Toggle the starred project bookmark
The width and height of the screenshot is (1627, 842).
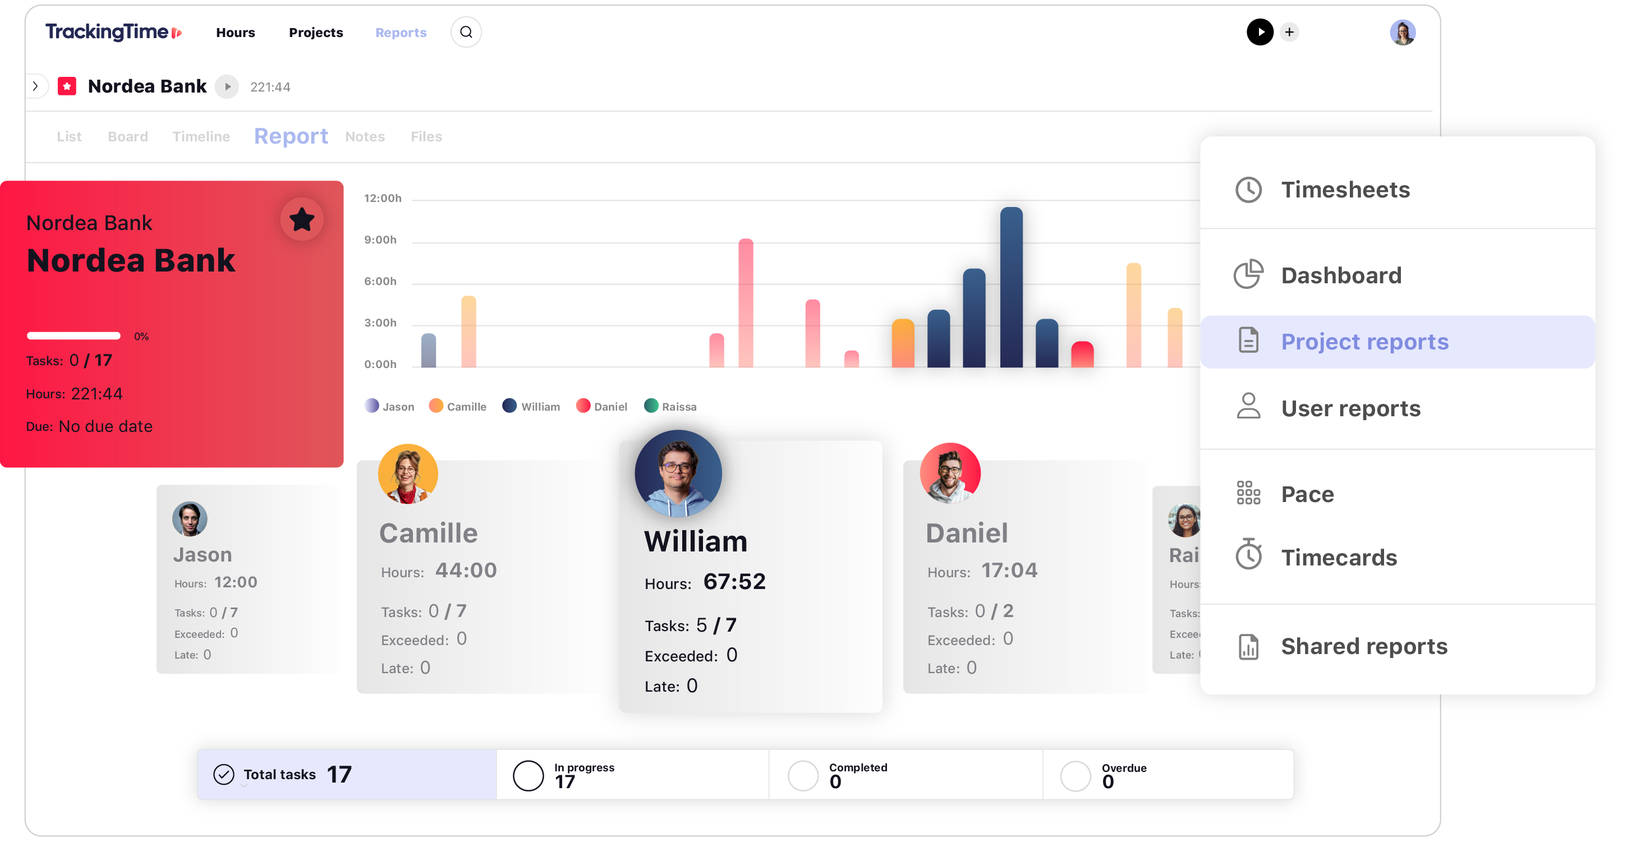[x=303, y=220]
